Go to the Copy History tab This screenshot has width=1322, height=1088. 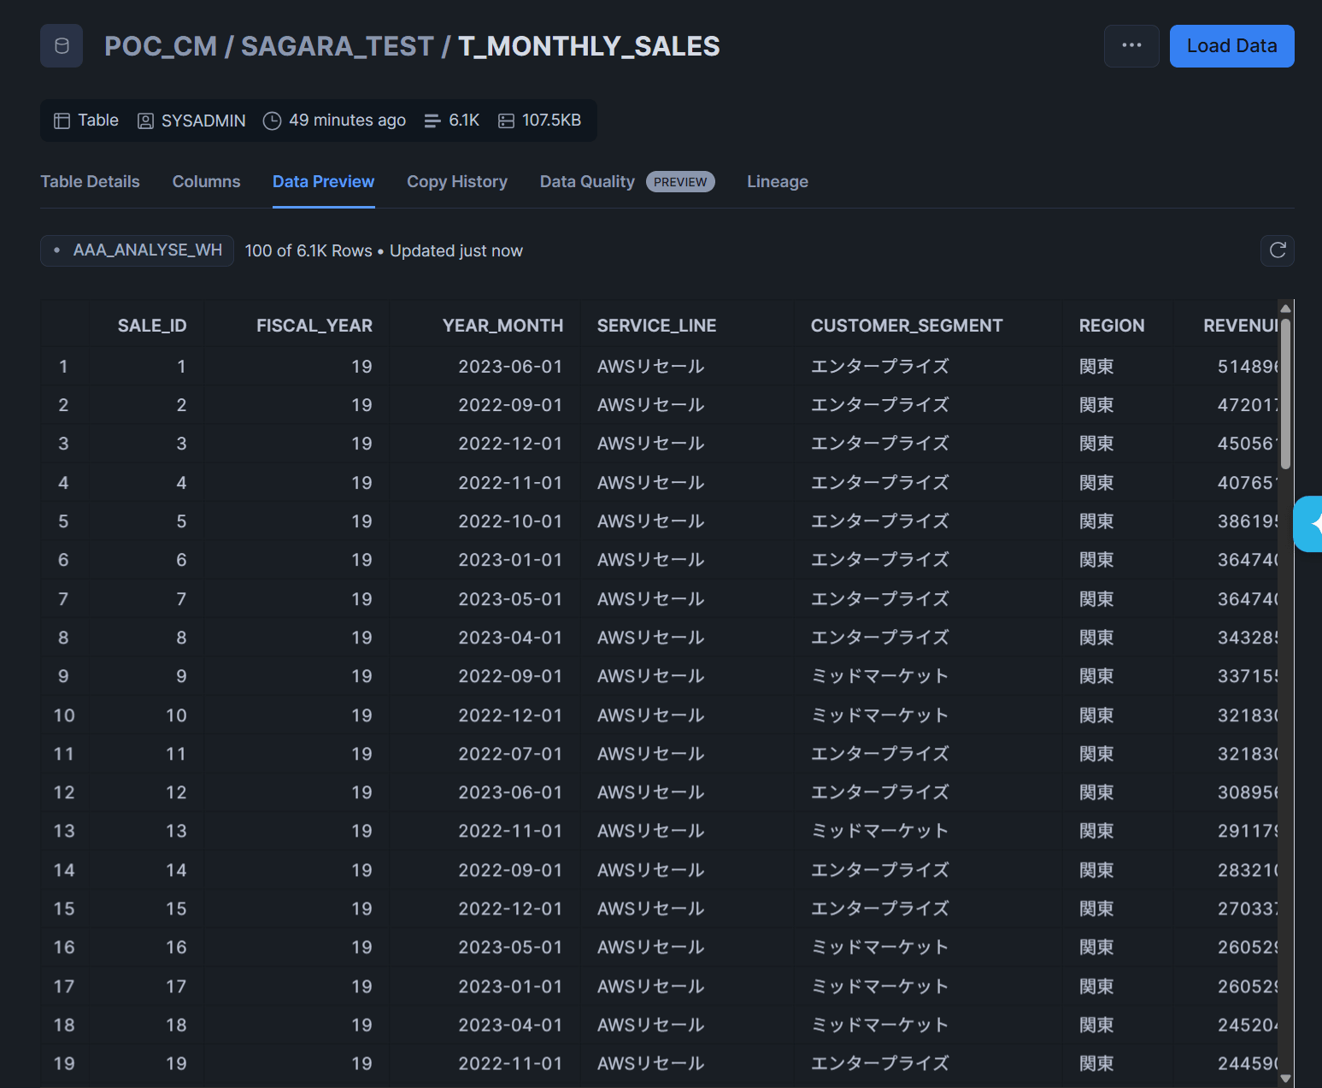pyautogui.click(x=456, y=182)
